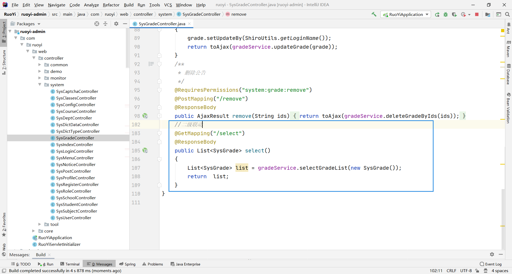Viewport: 512px width, 274px height.
Task: Collapse the system folder node
Action: (x=40, y=85)
